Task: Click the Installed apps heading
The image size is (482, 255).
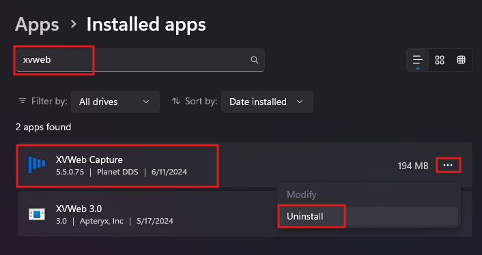Action: click(146, 25)
